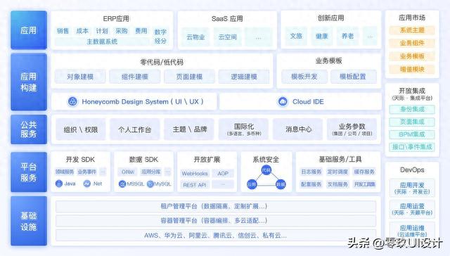Viewport: 450px width, 256px height.
Task: Select 计划 under ERP应用
Action: click(x=102, y=31)
